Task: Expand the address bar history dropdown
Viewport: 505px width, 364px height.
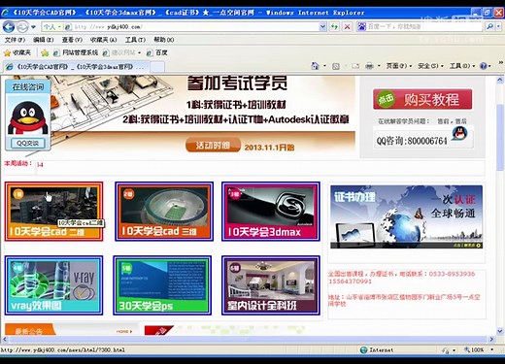Action: [x=322, y=27]
